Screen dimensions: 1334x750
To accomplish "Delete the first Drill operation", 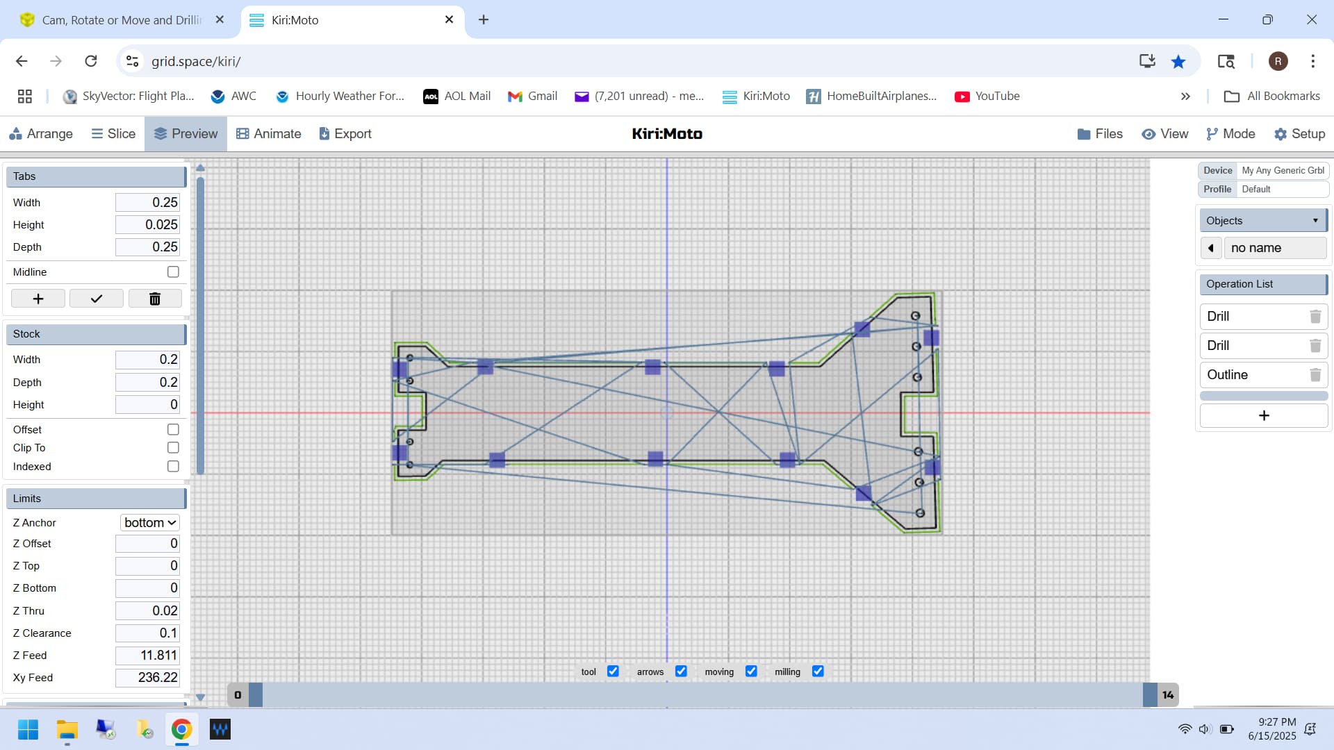I will click(x=1315, y=317).
